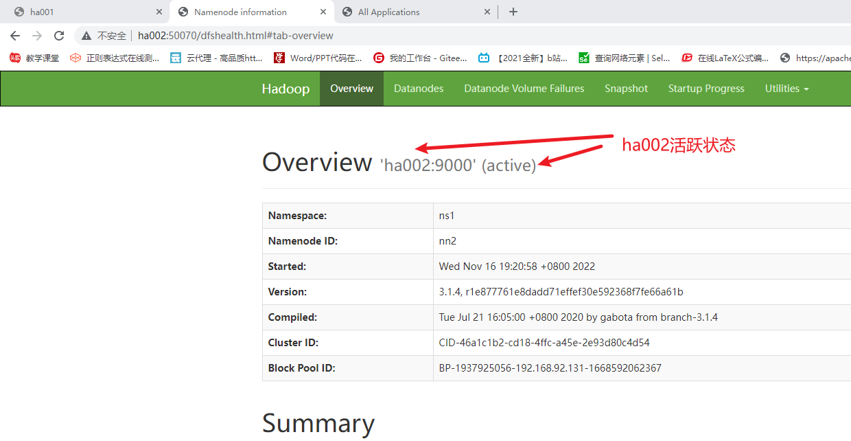
Task: Click the Cluster ID: row label
Action: pyautogui.click(x=293, y=343)
